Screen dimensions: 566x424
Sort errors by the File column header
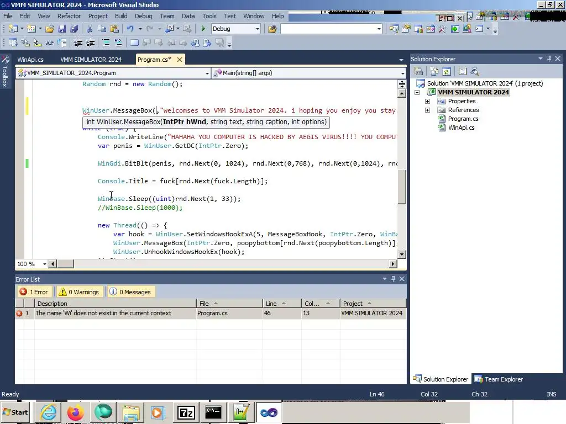point(229,304)
